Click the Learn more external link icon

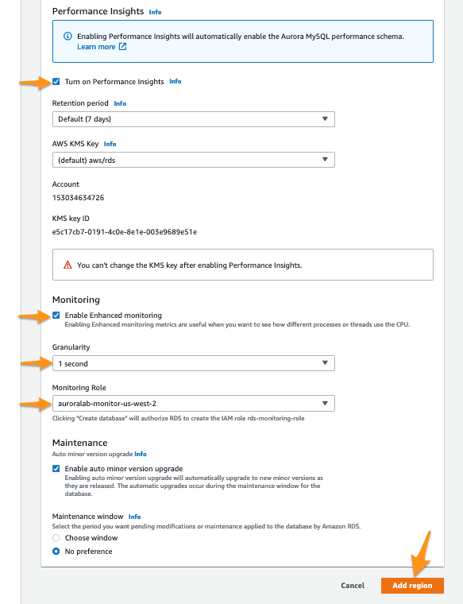tap(122, 47)
